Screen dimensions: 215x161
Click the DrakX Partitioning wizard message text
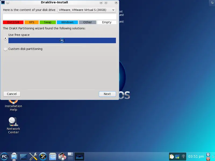tap(44, 28)
